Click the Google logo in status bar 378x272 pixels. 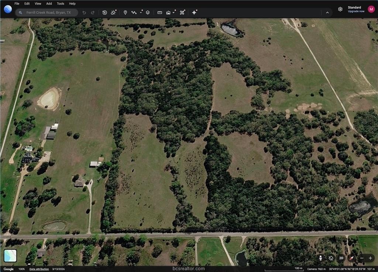click(8, 269)
